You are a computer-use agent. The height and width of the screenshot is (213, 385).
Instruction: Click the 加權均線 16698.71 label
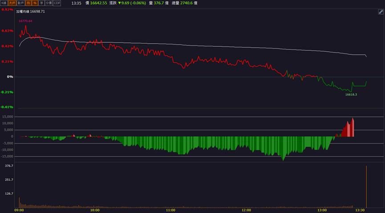coord(31,12)
